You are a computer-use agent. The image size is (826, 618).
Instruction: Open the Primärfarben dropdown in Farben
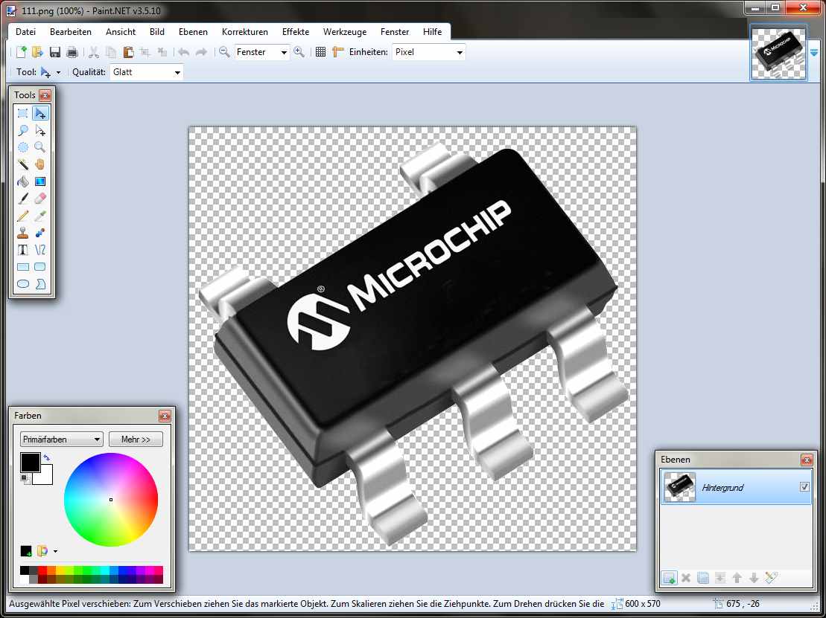61,440
